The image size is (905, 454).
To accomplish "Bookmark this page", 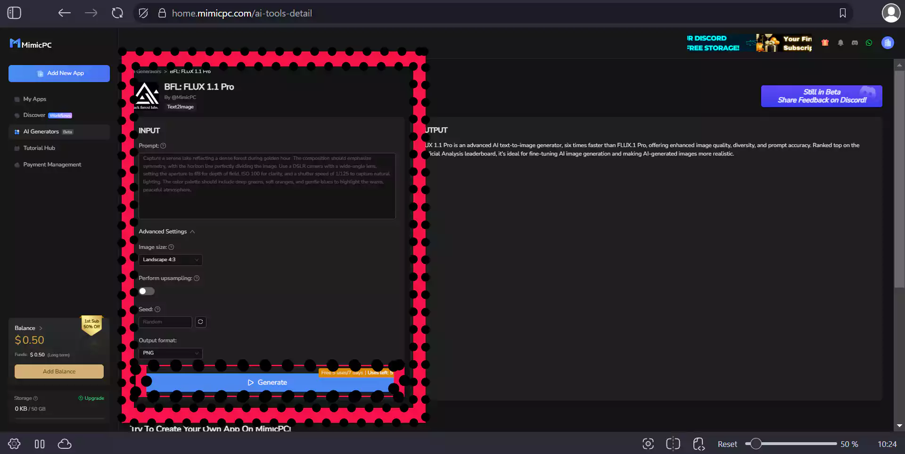I will [x=843, y=13].
